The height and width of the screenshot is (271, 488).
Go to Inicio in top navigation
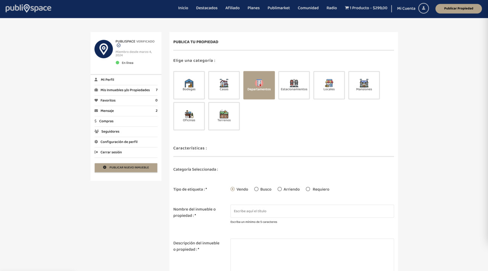tap(183, 8)
